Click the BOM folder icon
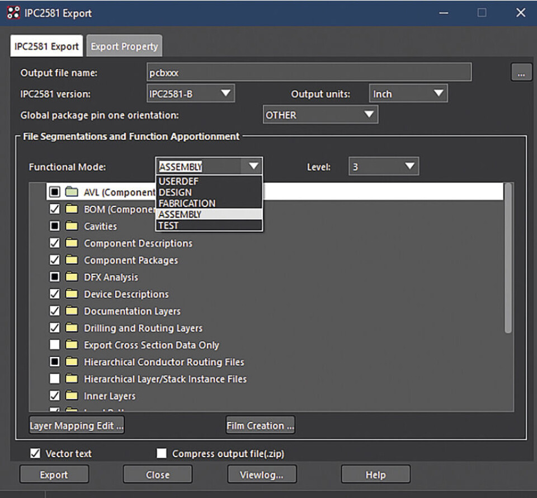Image resolution: width=537 pixels, height=498 pixels. pos(72,209)
